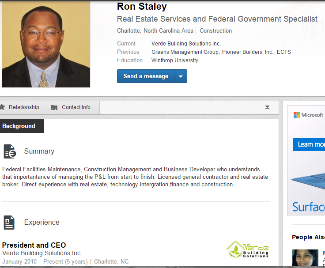Open the Relationship tab
This screenshot has height=268, width=325.
coord(22,107)
